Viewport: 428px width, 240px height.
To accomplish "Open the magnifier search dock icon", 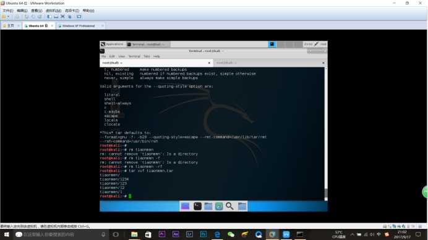I will [229, 206].
